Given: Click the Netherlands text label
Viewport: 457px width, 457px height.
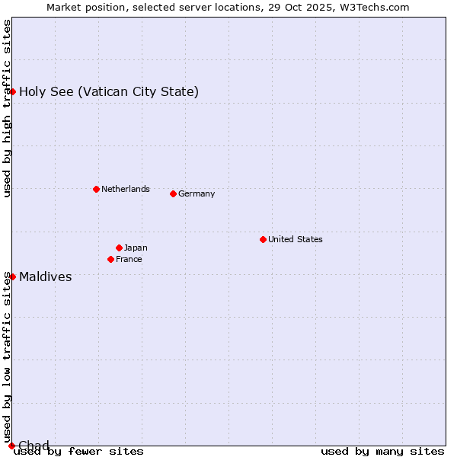Looking at the screenshot, I should click(x=126, y=189).
